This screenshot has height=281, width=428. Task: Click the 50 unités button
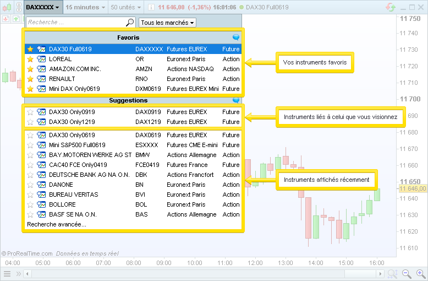tap(125, 7)
